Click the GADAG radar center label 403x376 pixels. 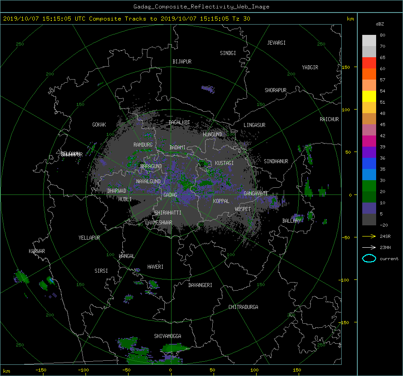point(170,195)
